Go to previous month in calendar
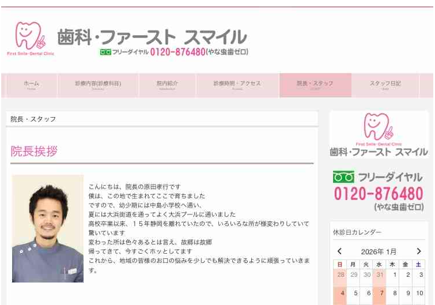 [x=340, y=251]
